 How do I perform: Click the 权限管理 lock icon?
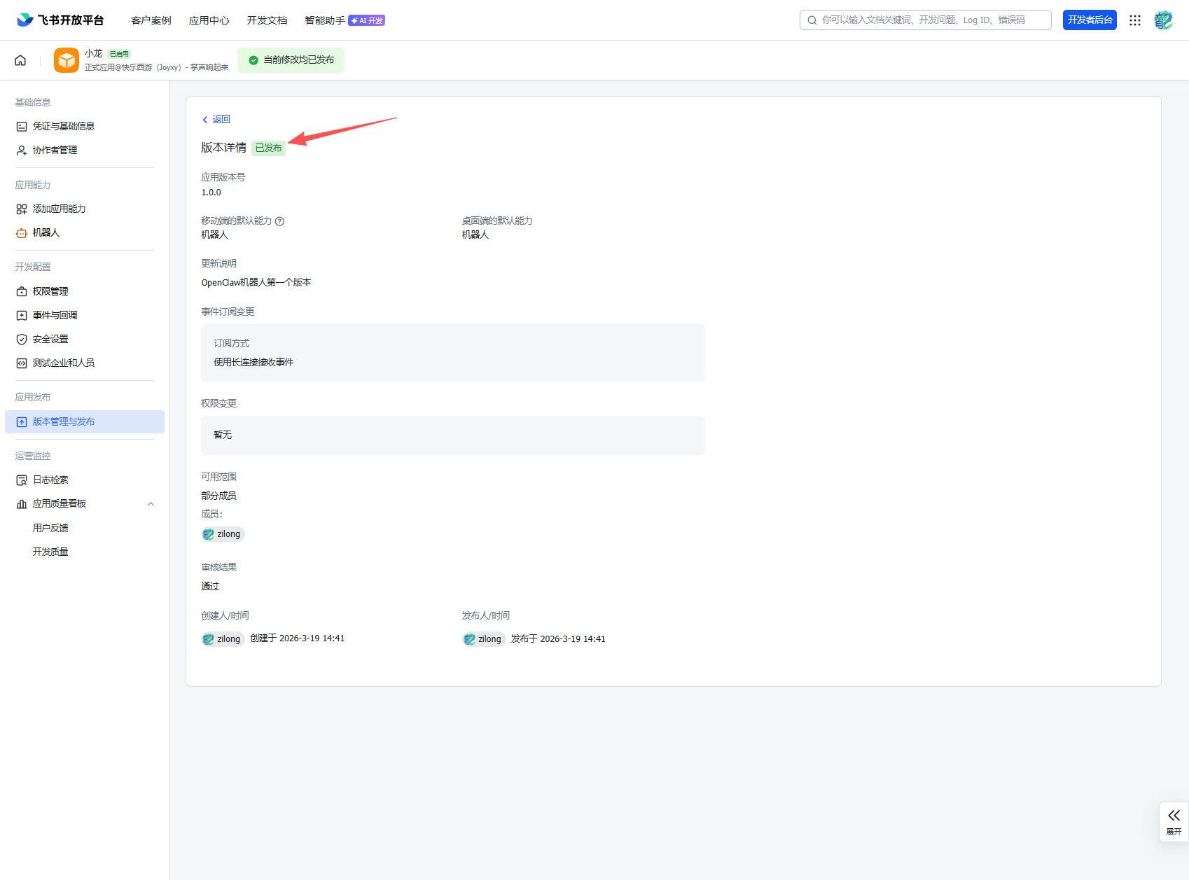point(22,292)
